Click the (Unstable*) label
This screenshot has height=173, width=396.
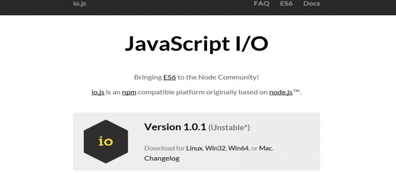[229, 128]
